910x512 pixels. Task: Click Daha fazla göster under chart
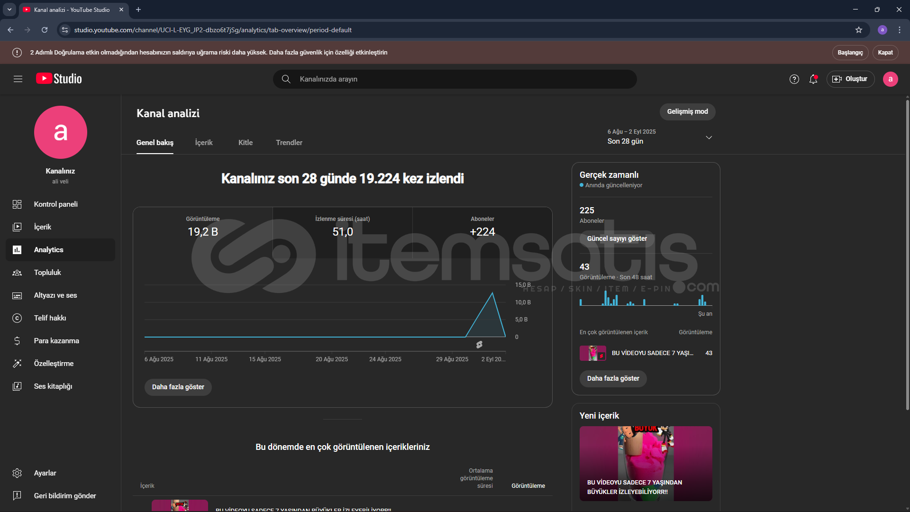pos(178,387)
